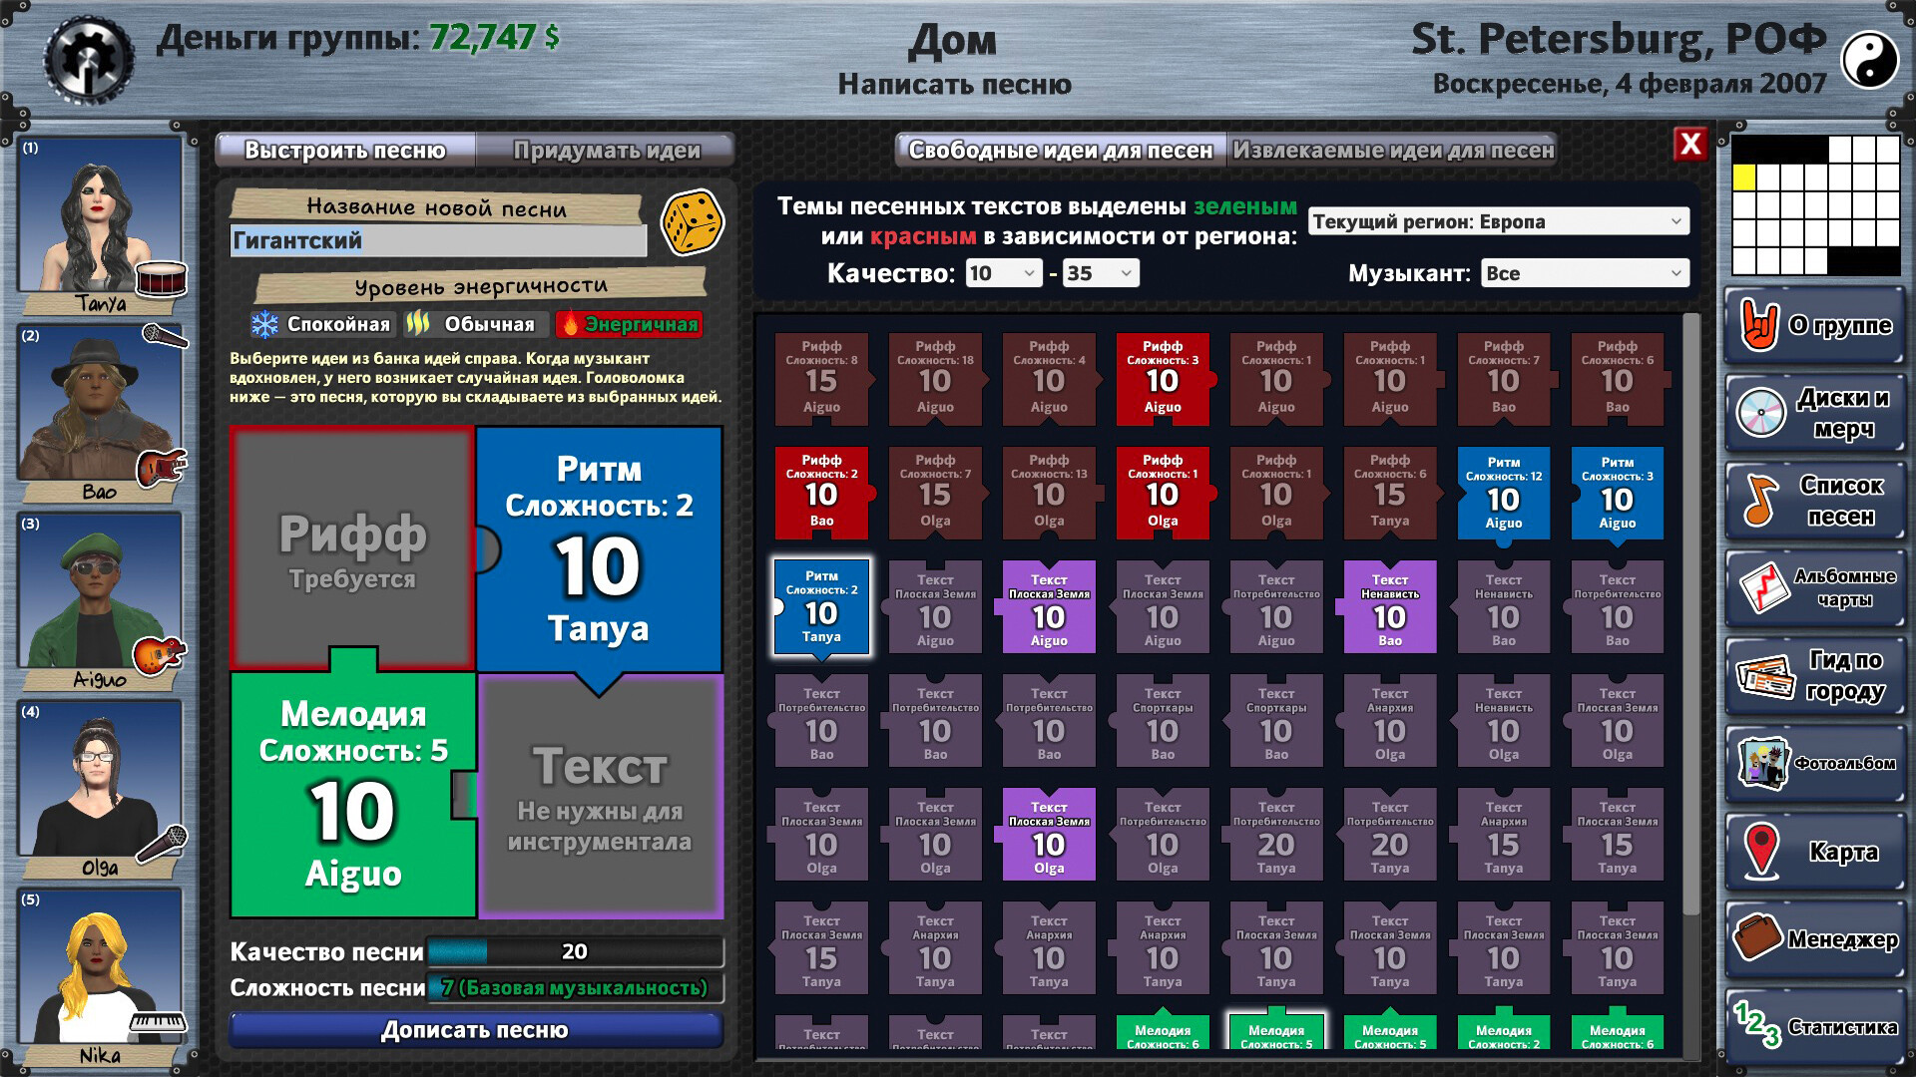Open Альбомные чарты charts
The height and width of the screenshot is (1077, 1916).
point(1816,588)
